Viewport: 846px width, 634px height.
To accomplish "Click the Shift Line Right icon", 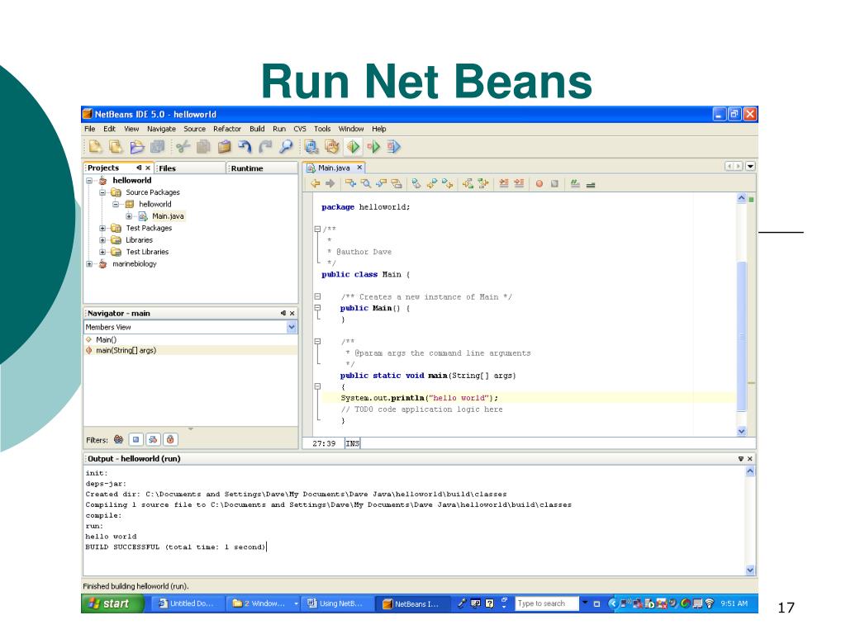I will [x=519, y=184].
